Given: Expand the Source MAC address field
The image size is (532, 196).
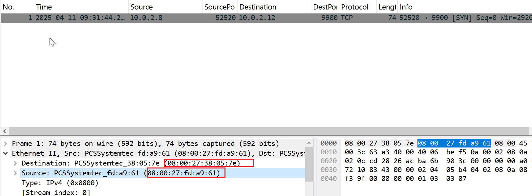Looking at the screenshot, I should tap(15, 173).
